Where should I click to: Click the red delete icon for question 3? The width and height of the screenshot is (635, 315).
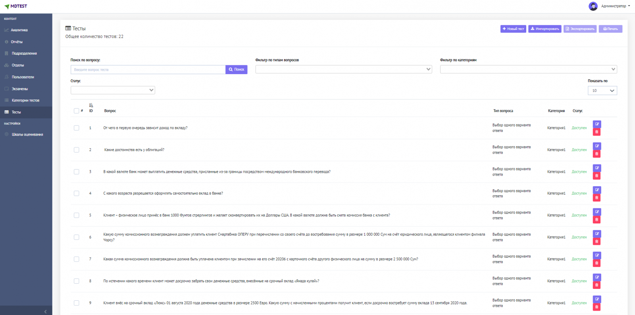[597, 176]
